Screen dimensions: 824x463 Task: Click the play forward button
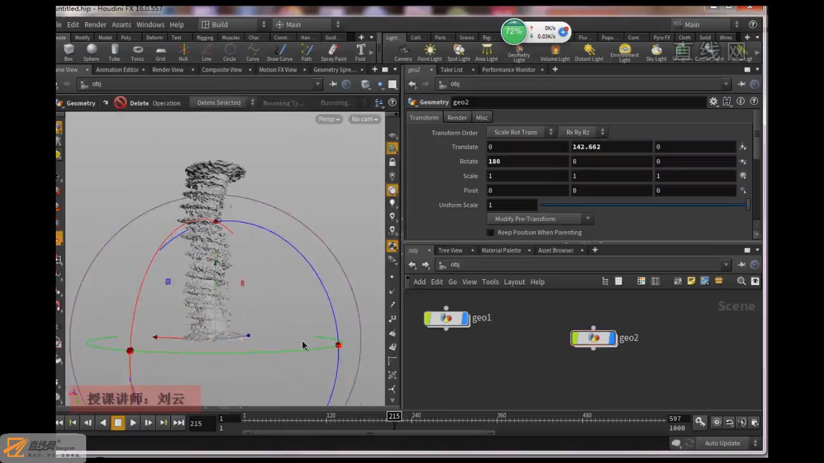pyautogui.click(x=133, y=423)
